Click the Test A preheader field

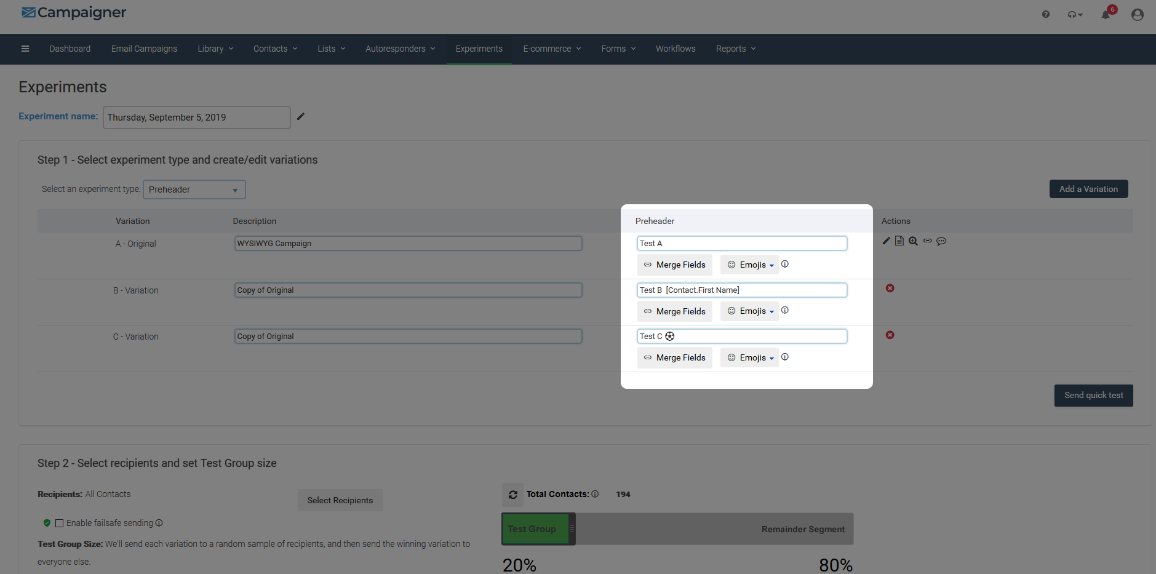tap(742, 244)
